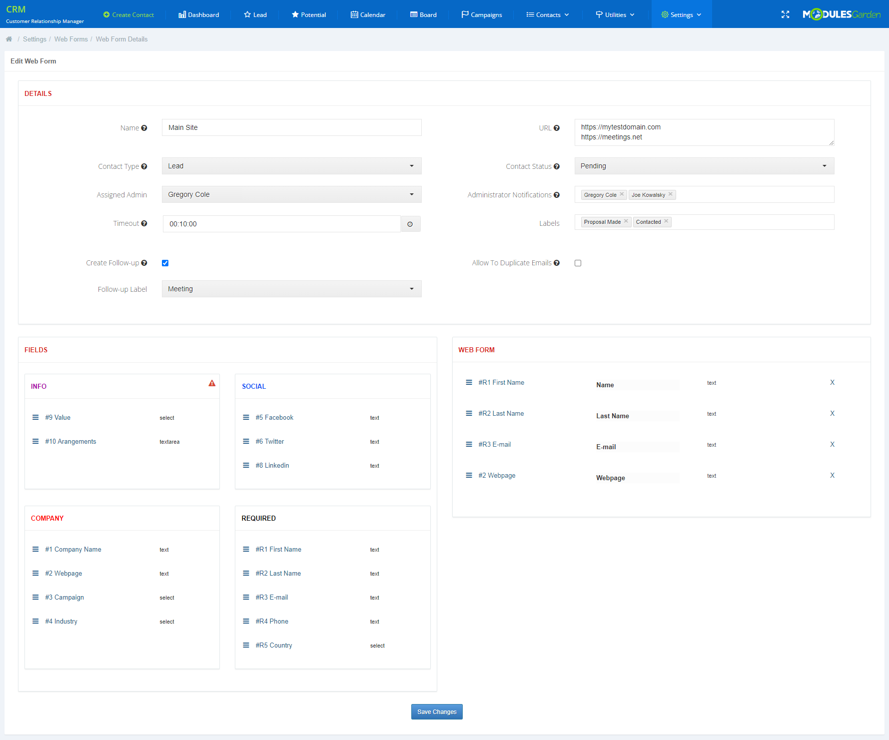Click help icon beside Contact Type
The image size is (889, 740).
[x=144, y=166]
